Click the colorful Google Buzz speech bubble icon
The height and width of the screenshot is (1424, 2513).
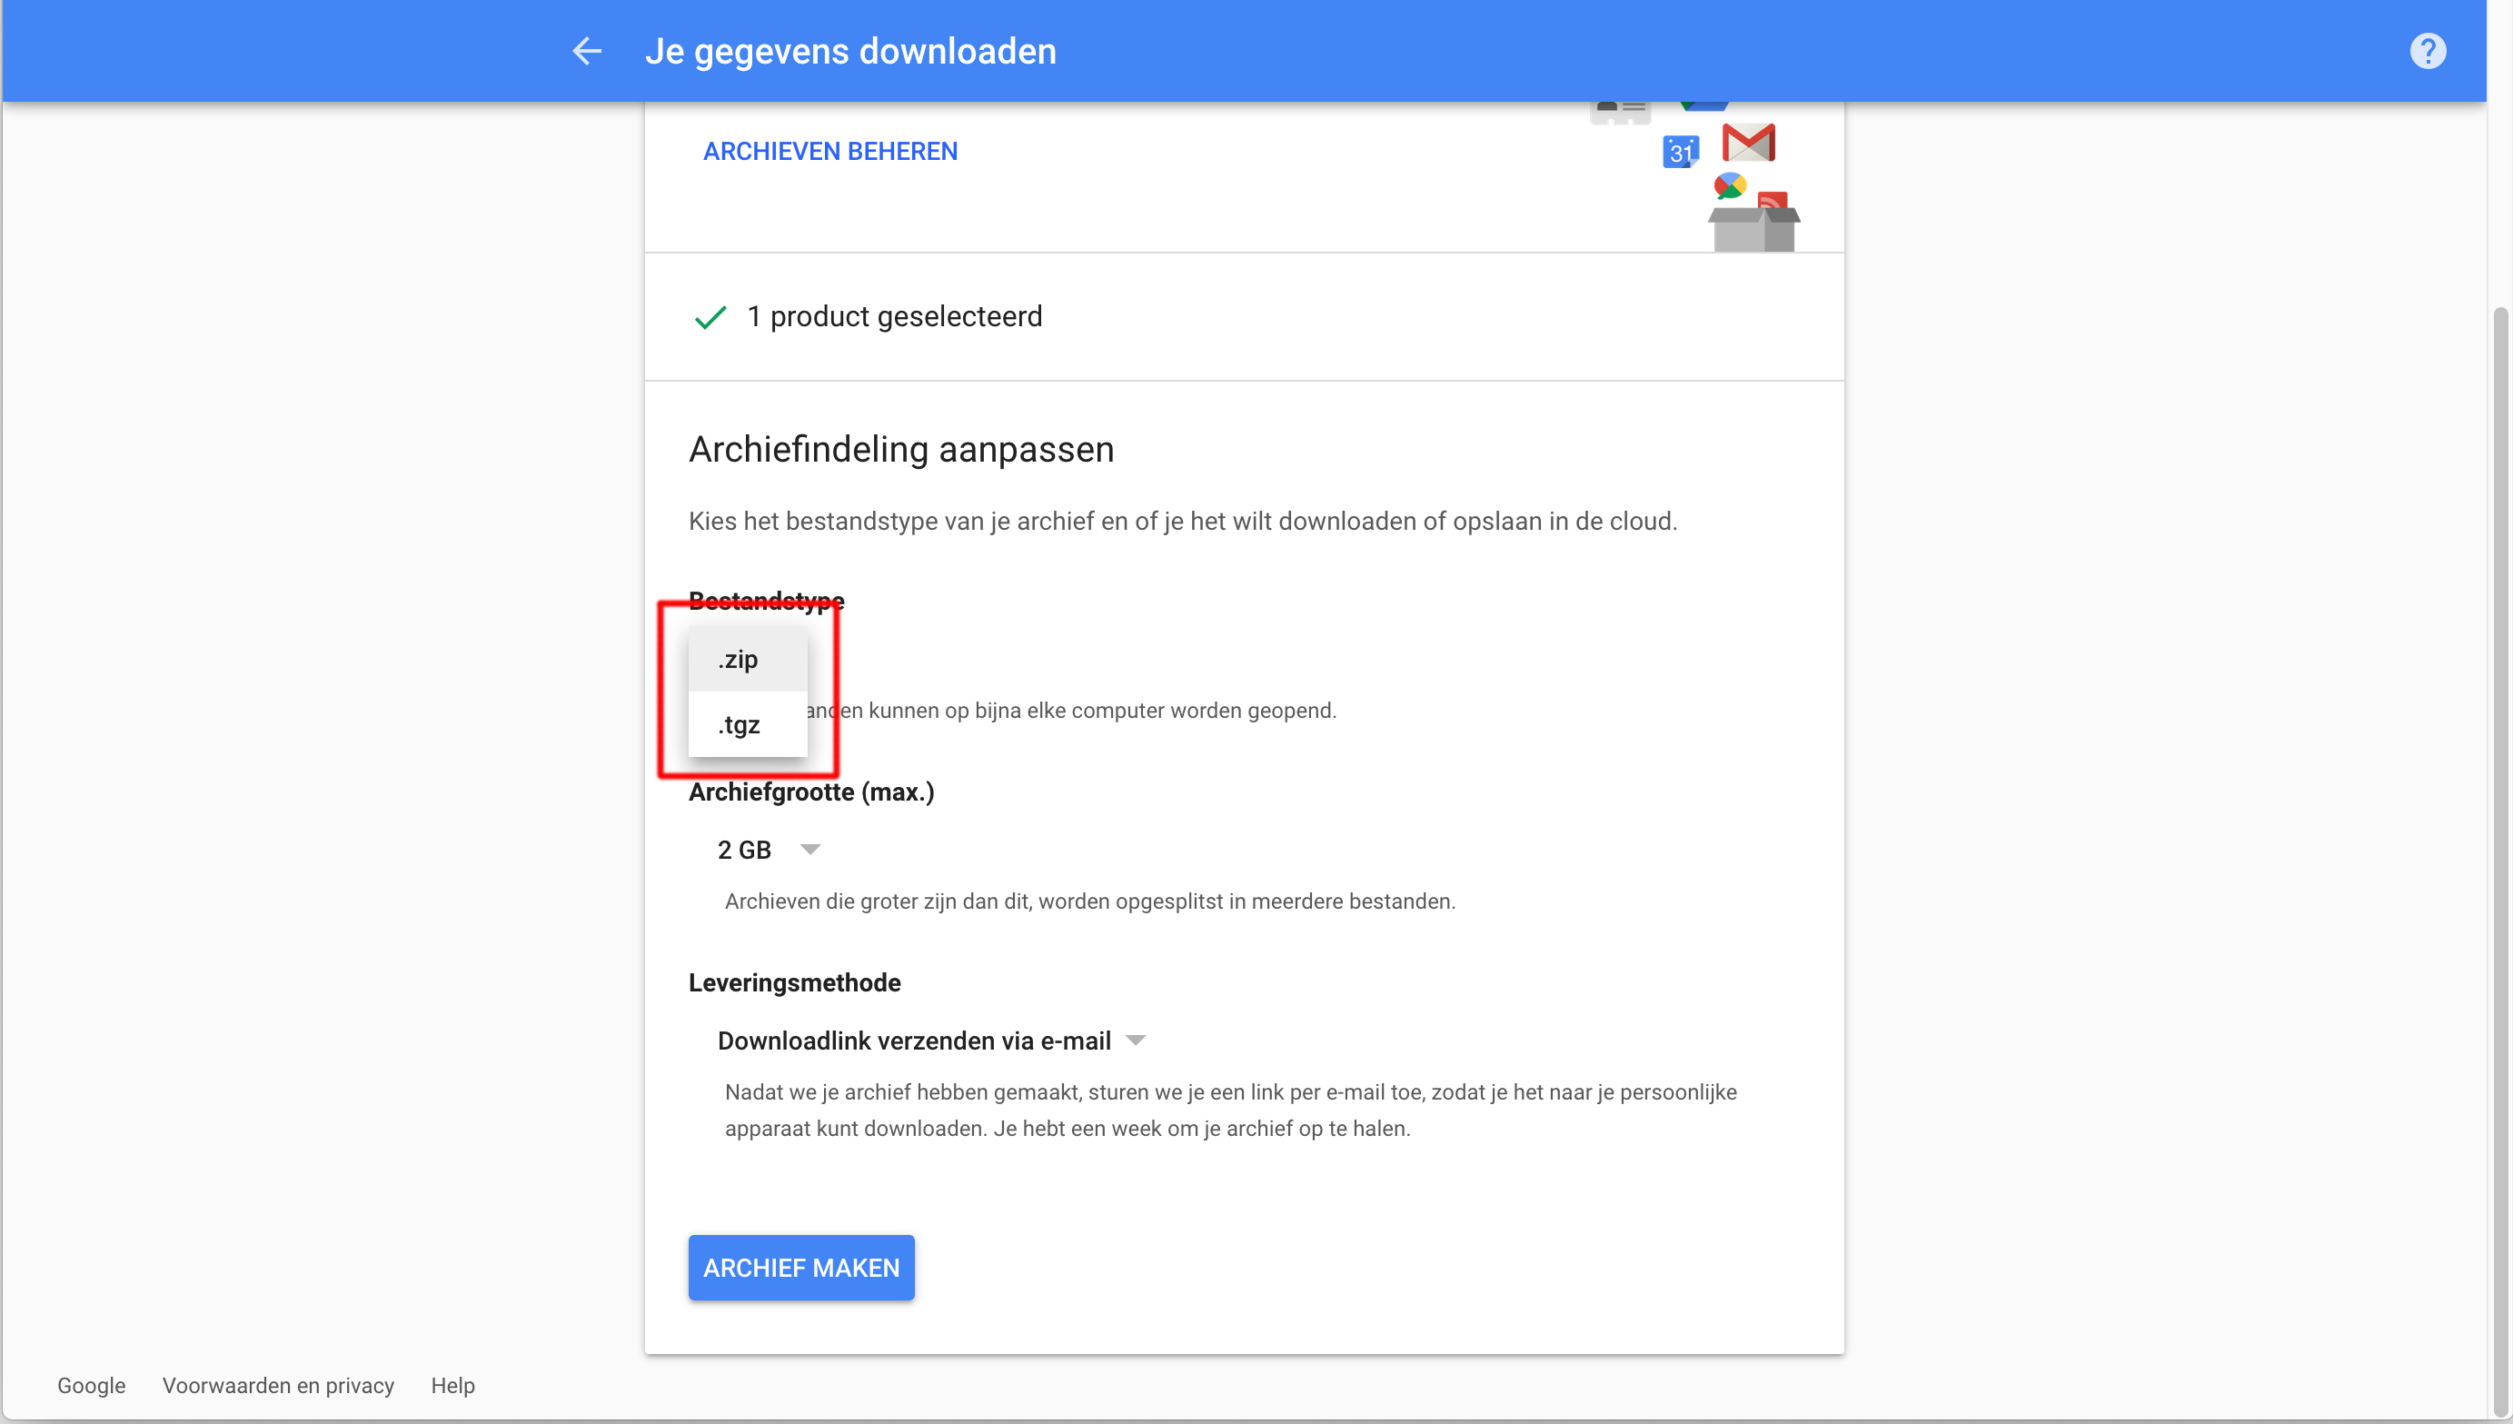(x=1729, y=184)
